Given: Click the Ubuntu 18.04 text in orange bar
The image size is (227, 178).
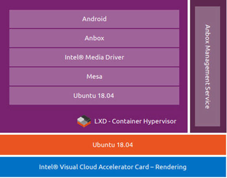Looking at the screenshot, I should pyautogui.click(x=113, y=145).
